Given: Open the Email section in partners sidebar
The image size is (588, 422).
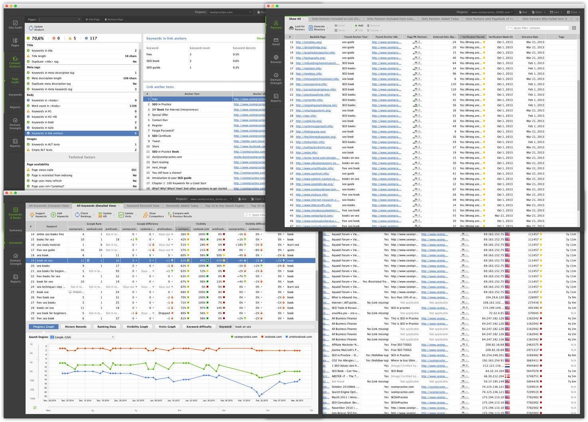Looking at the screenshot, I should tap(276, 41).
